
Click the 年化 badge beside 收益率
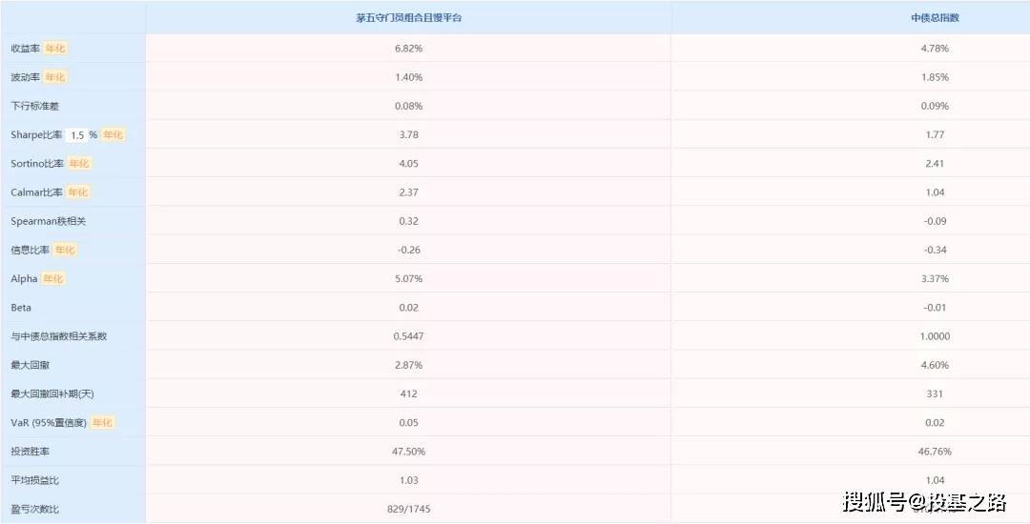pyautogui.click(x=55, y=49)
